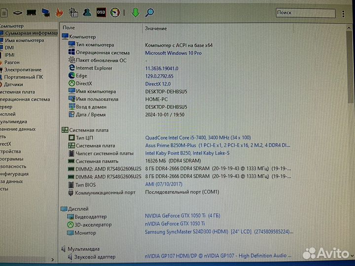Viewport: 355px width, 266px height.
Task: Click the Edge version 129.0.2792.65 link
Action: pos(159,76)
